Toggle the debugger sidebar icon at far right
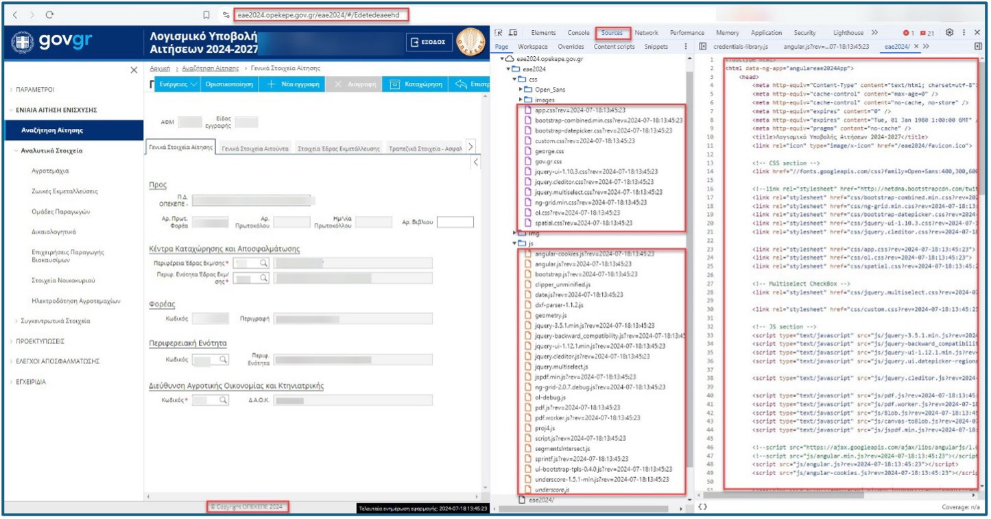The width and height of the screenshot is (991, 519). coord(978,47)
